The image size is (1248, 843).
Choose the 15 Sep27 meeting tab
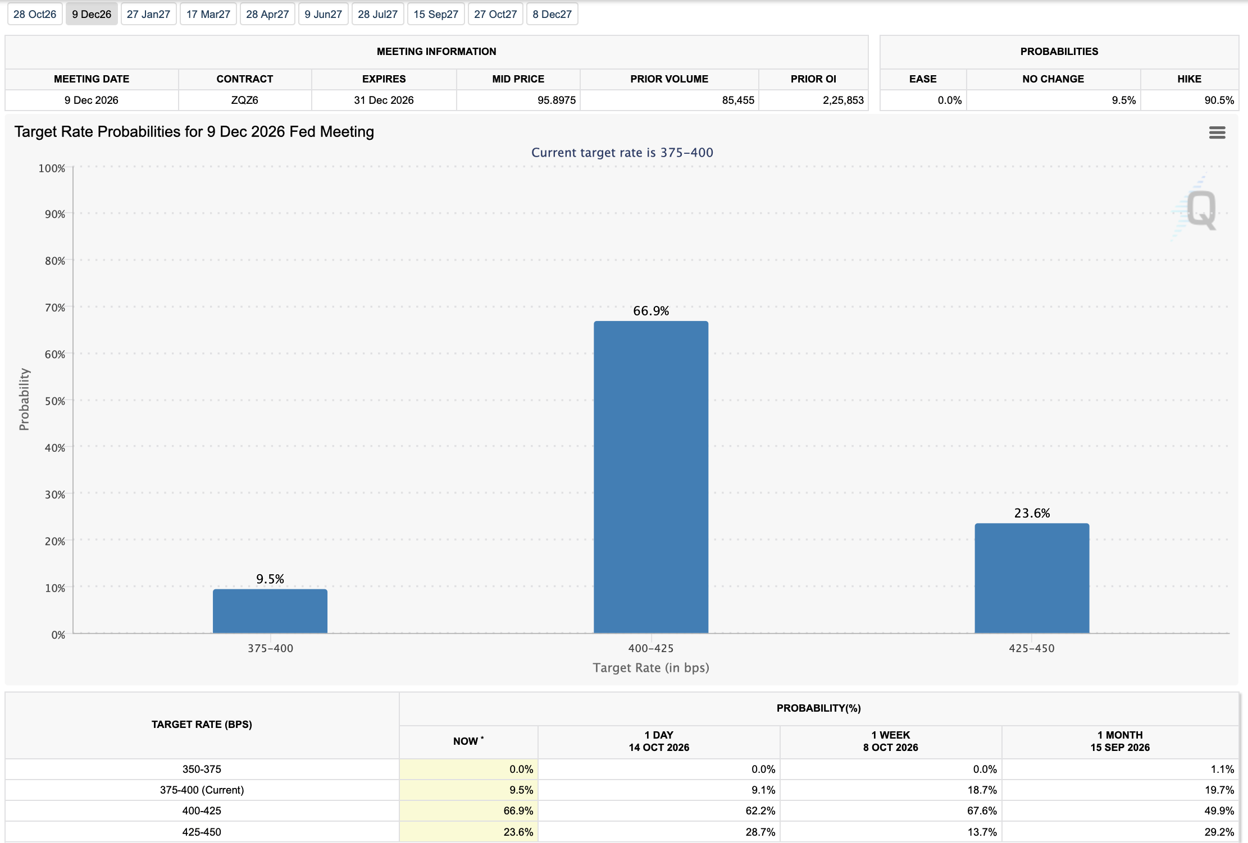pyautogui.click(x=436, y=14)
